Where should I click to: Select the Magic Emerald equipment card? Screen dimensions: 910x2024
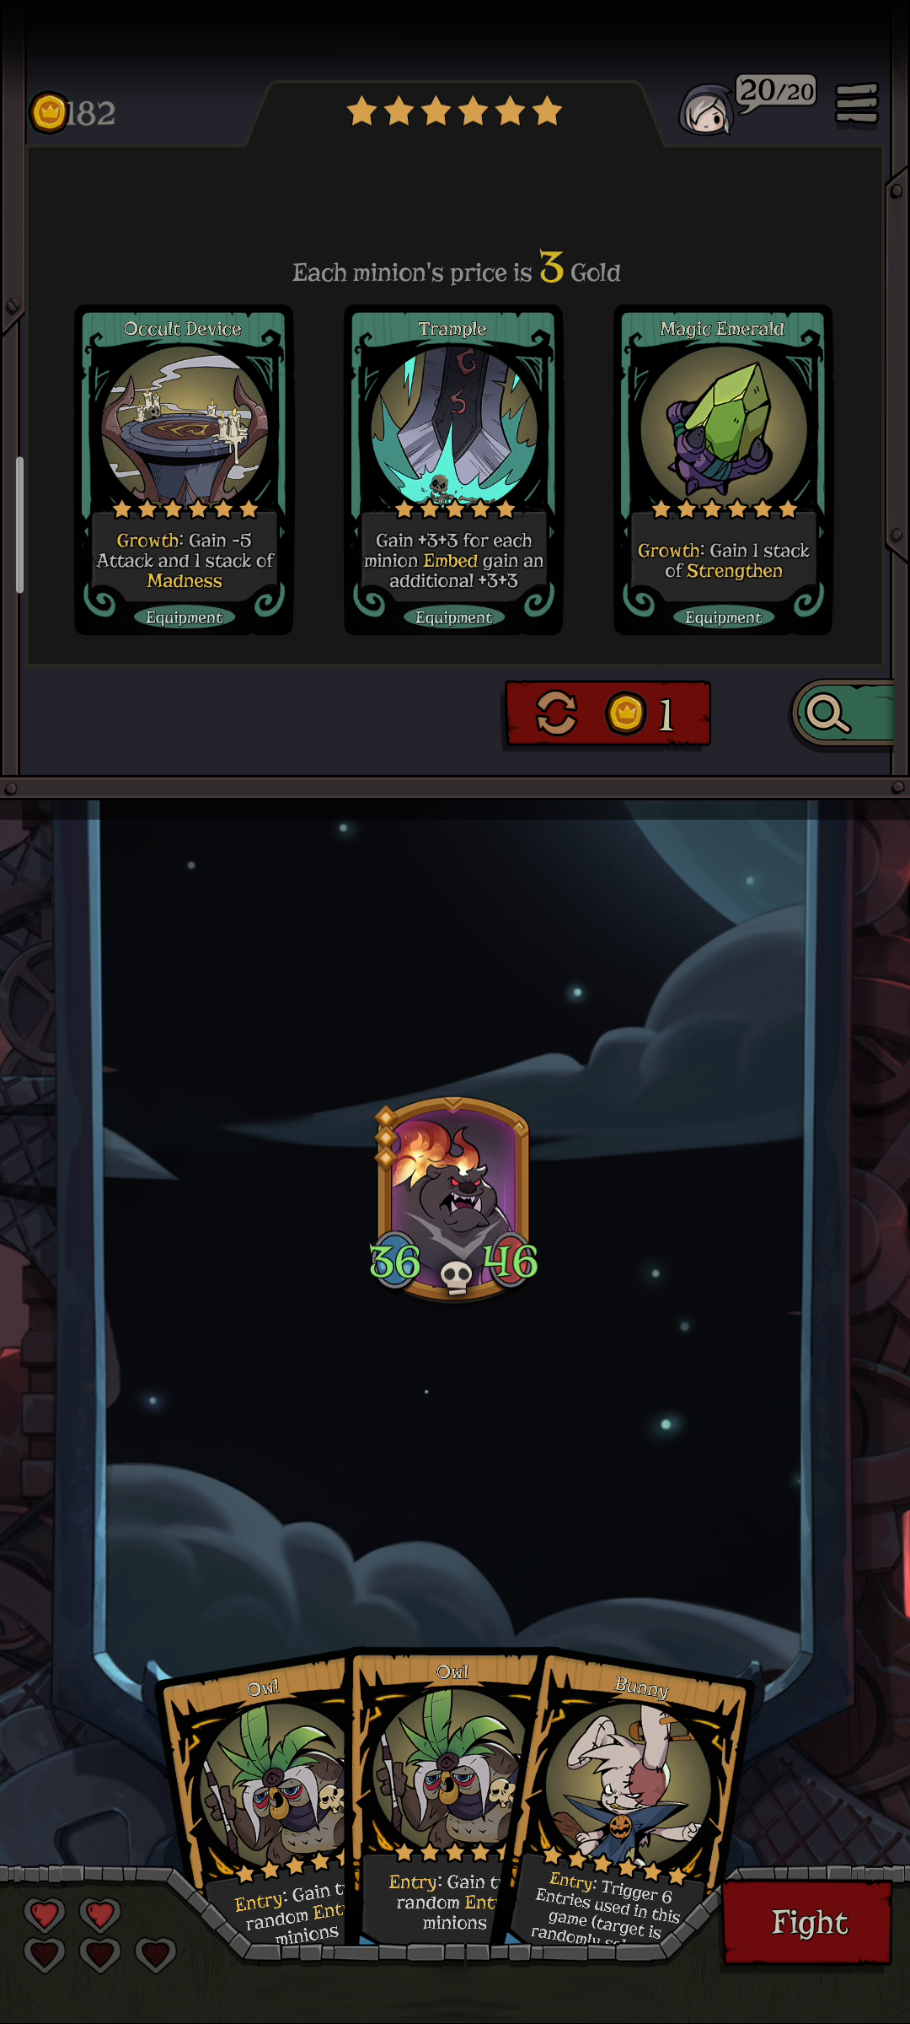coord(723,470)
